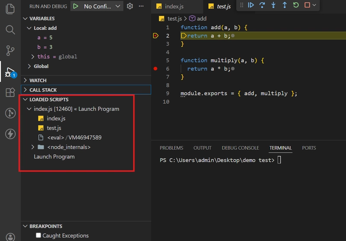Toggle the active breakpoint on line 2

click(156, 35)
